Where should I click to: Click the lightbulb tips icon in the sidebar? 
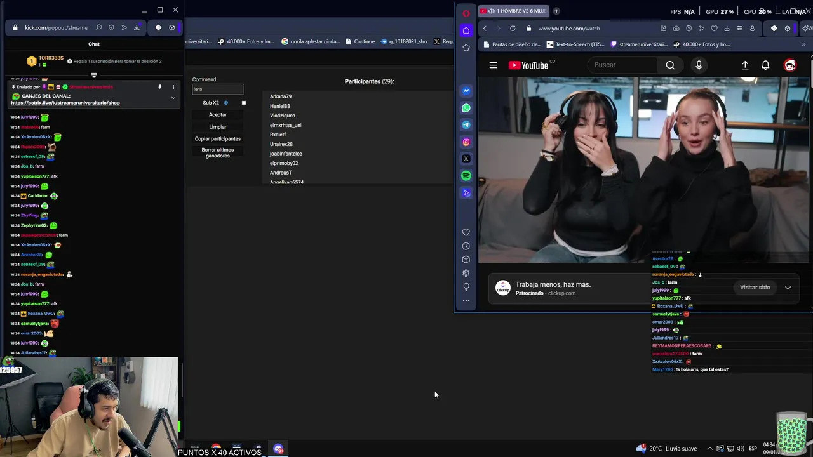pos(466,287)
